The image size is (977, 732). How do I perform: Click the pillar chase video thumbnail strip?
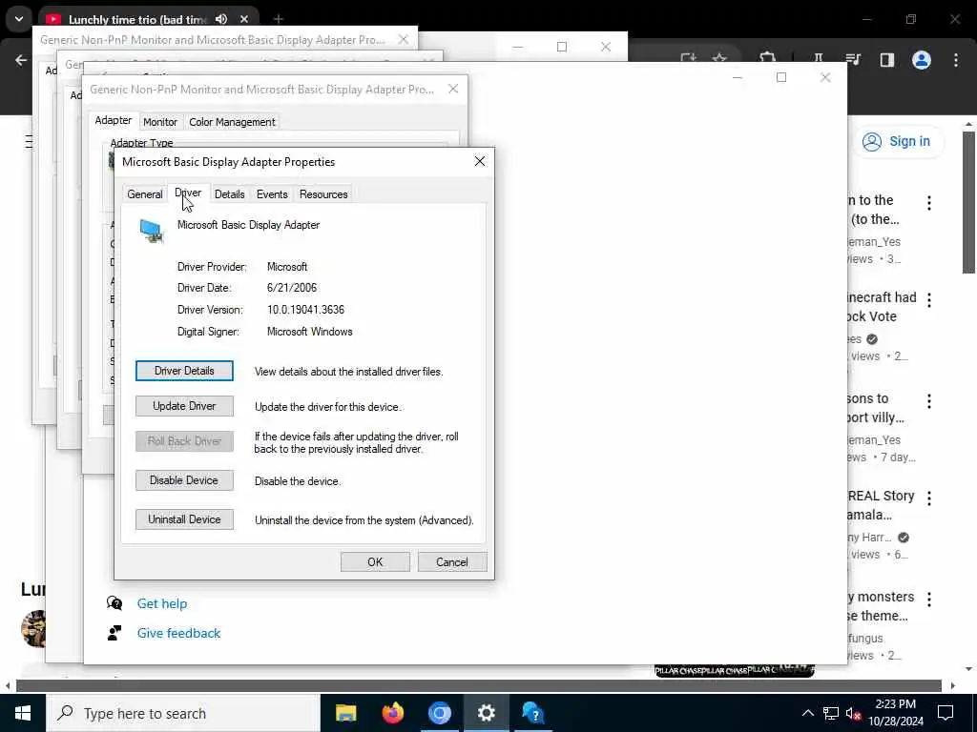coord(734,670)
